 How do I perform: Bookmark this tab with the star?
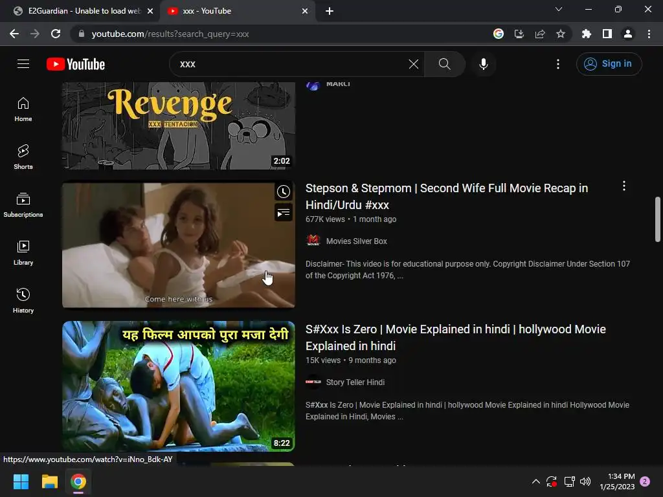pos(561,34)
